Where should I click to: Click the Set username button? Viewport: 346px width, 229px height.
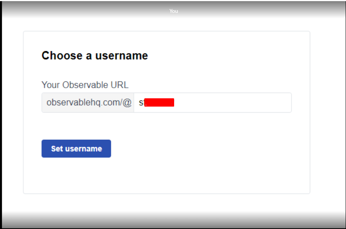[x=76, y=148]
